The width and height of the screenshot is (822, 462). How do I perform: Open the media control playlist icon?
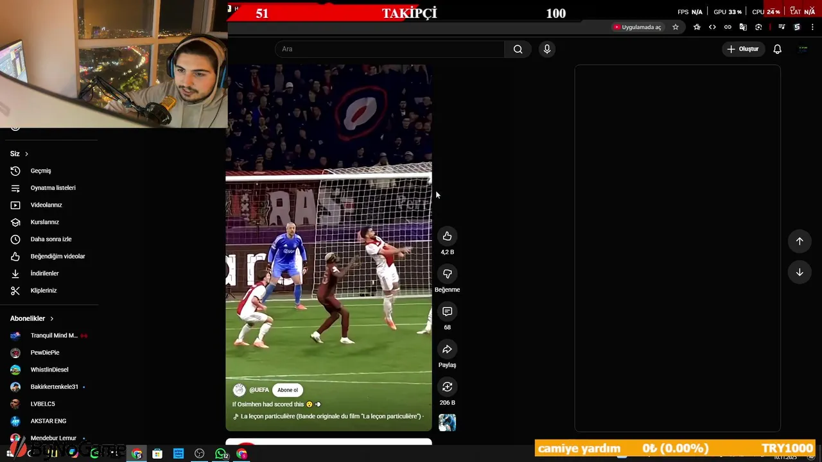(x=782, y=27)
